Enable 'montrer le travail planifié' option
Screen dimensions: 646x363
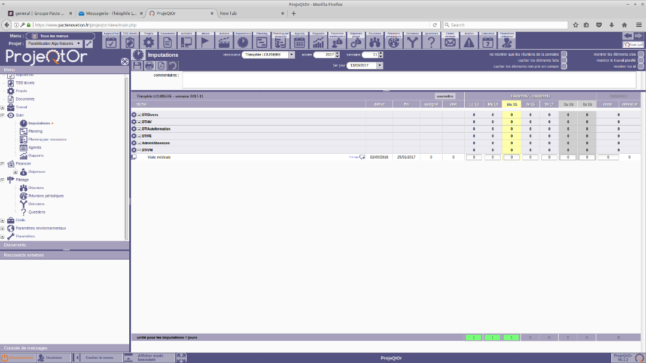pos(641,60)
